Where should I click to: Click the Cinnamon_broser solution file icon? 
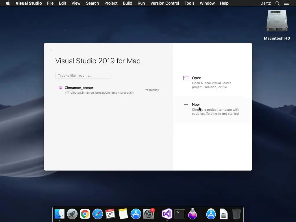click(60, 88)
